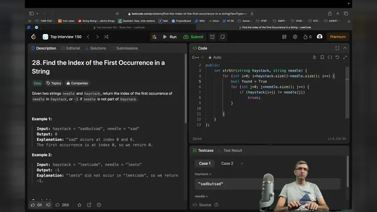
Task: Open the notes sticky icon
Action: point(223,37)
